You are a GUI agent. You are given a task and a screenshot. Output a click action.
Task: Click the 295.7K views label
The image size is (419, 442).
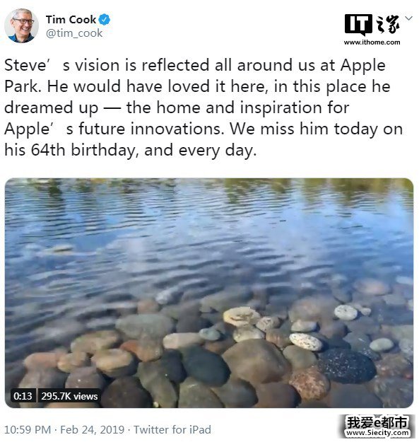tap(69, 396)
